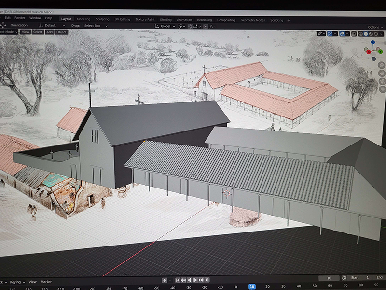This screenshot has width=386, height=290.
Task: Toggle X-Ray view icon
Action: coord(354,33)
